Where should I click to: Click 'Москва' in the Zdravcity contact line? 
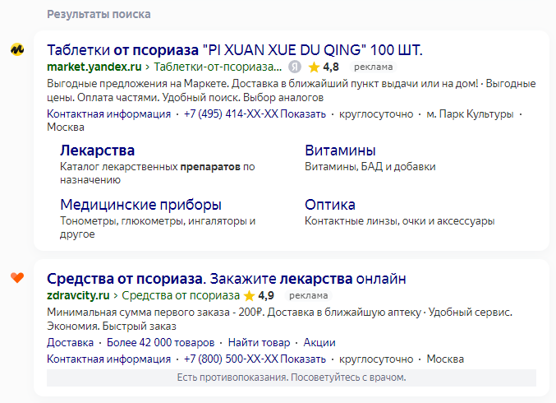[445, 359]
